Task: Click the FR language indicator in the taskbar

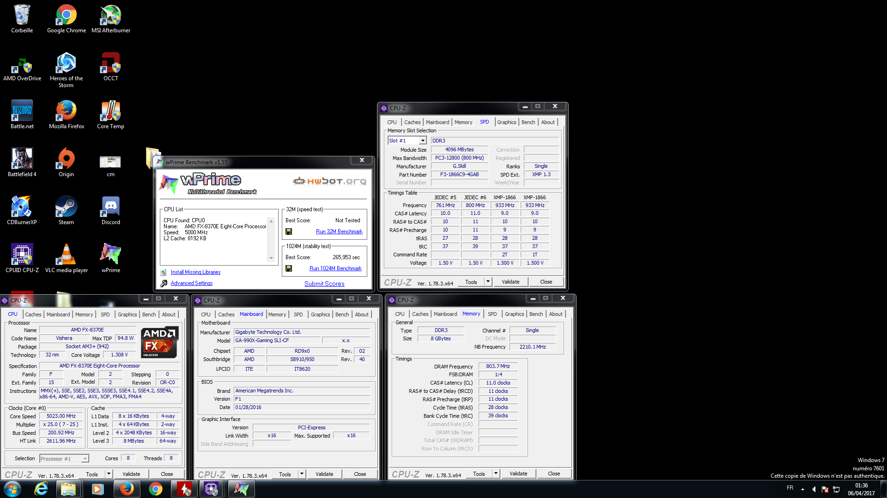Action: [x=790, y=488]
